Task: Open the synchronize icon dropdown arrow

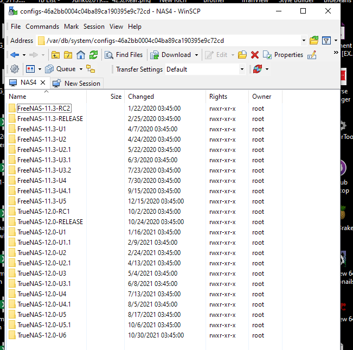Action: (x=267, y=69)
